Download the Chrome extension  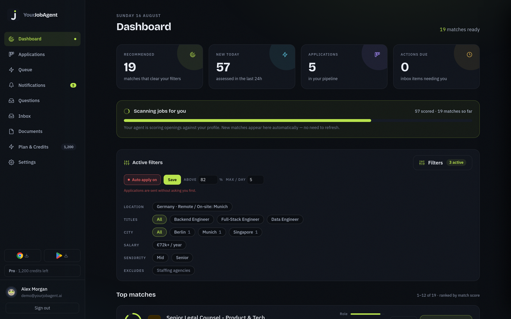click(x=23, y=256)
